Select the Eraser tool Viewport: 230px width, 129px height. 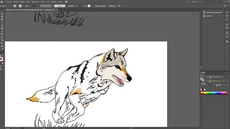tap(2, 28)
